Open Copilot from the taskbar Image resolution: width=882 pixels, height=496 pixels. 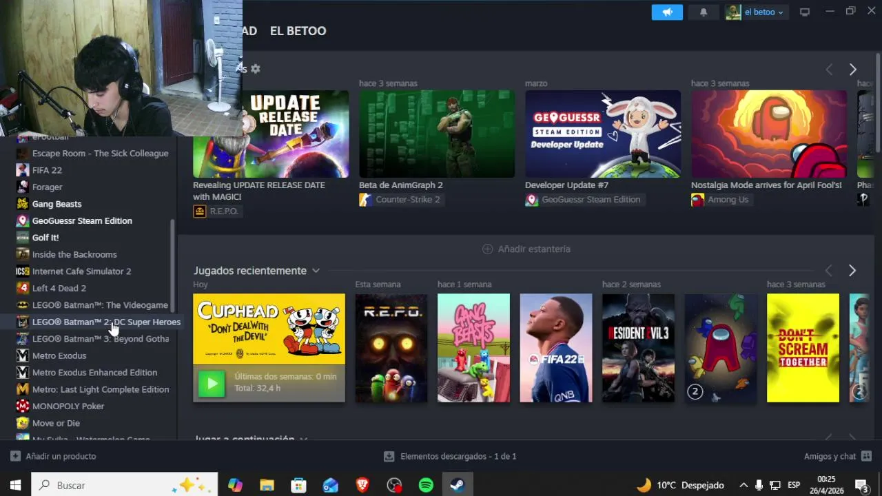click(235, 486)
